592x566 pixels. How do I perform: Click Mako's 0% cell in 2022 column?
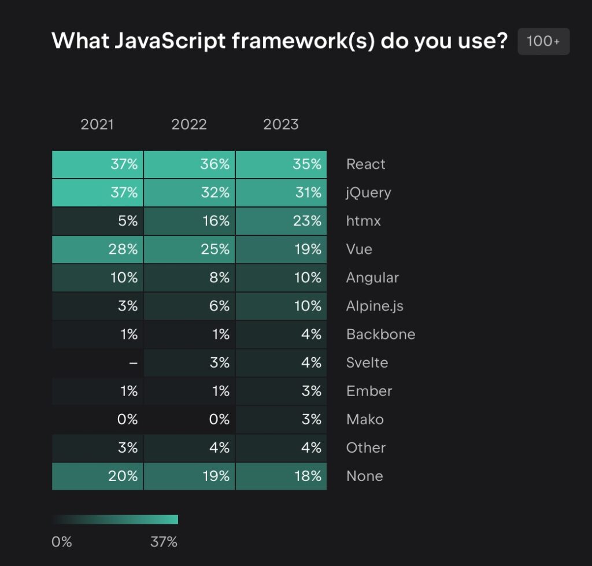coord(189,419)
